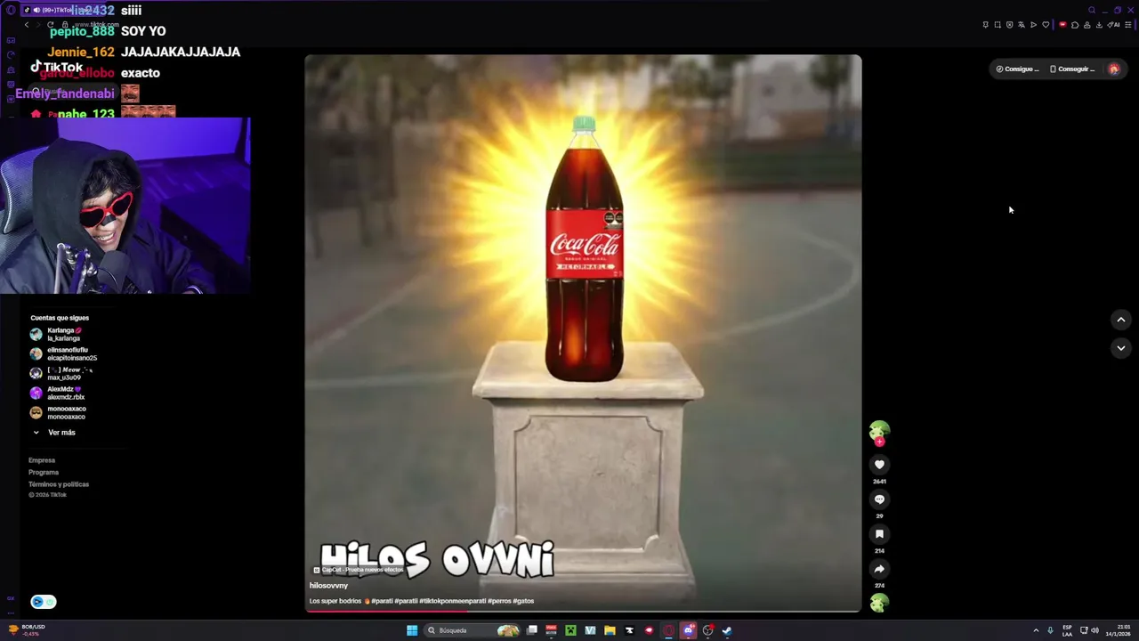The height and width of the screenshot is (641, 1139).
Task: Open OBS Studio from the taskbar
Action: coord(707,630)
